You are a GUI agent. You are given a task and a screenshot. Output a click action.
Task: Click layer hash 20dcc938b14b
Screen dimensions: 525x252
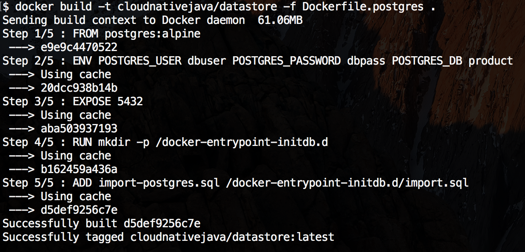click(x=79, y=88)
